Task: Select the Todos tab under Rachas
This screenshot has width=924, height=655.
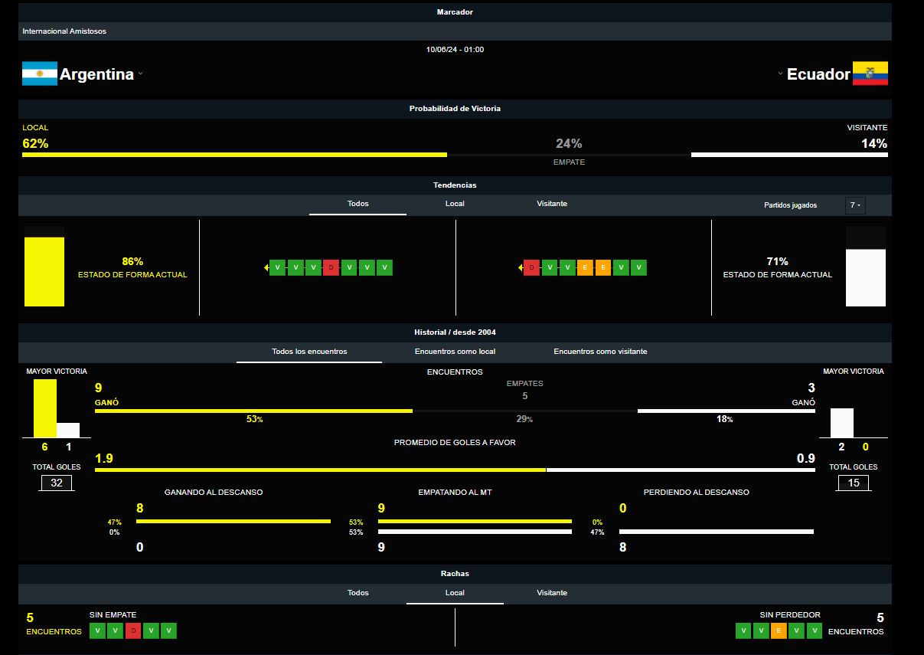Action: coord(358,593)
